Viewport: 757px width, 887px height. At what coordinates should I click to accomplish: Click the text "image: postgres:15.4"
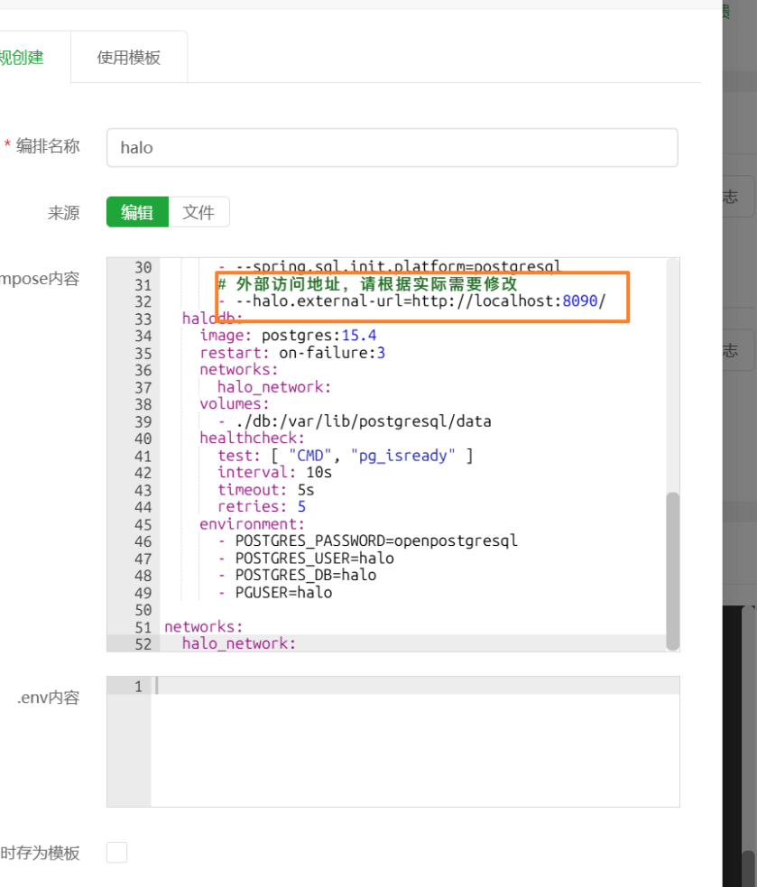(x=288, y=336)
